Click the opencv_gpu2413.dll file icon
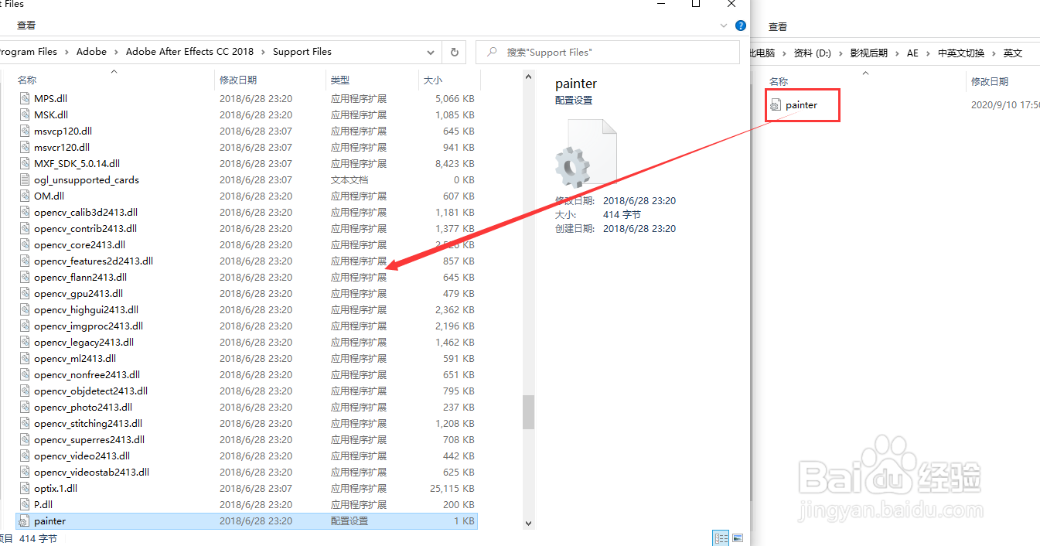Viewport: 1040px width, 546px height. click(x=25, y=294)
